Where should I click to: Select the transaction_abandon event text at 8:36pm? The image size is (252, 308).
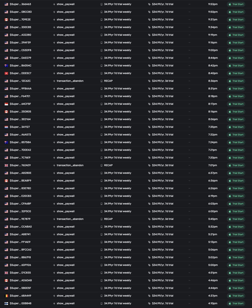tap(70, 81)
